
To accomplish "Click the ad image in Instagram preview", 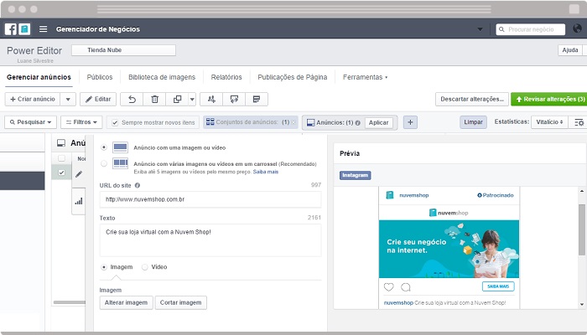I will tap(449, 249).
